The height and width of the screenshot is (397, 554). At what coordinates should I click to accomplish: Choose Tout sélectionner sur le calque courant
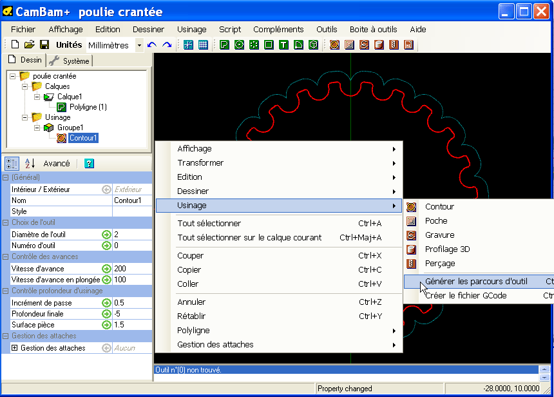click(278, 238)
